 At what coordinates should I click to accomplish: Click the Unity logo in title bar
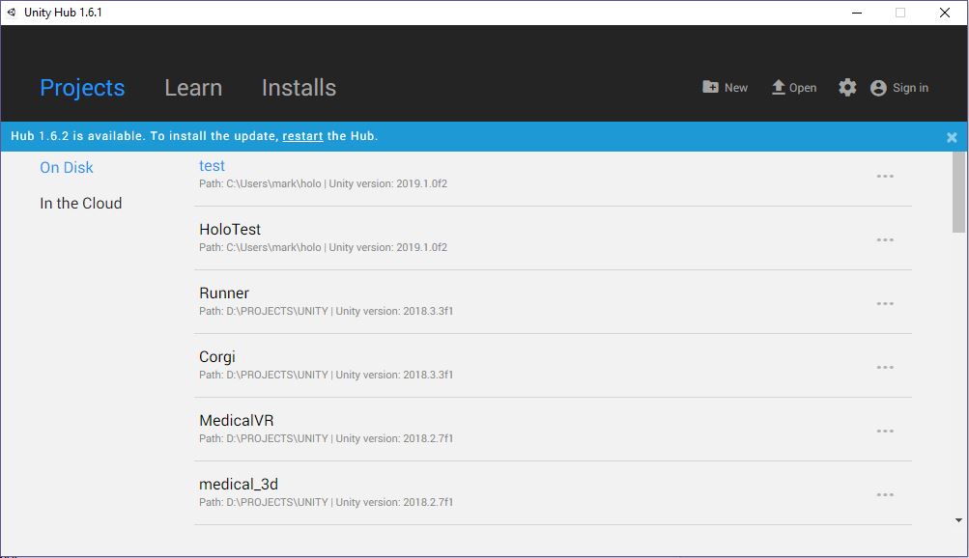click(12, 13)
